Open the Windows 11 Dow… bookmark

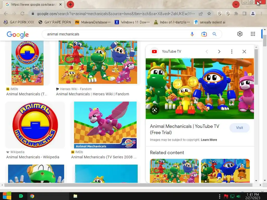[132, 22]
